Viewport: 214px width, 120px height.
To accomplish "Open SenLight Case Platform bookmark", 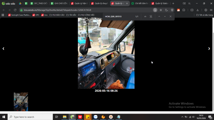I will coord(19,15).
